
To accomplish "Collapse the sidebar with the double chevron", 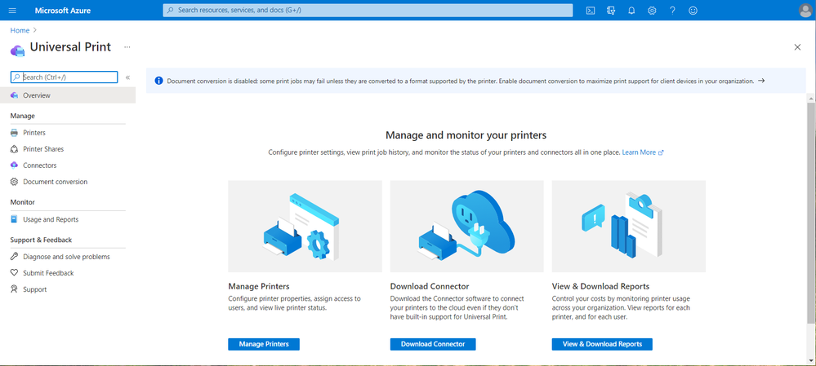I will [127, 77].
